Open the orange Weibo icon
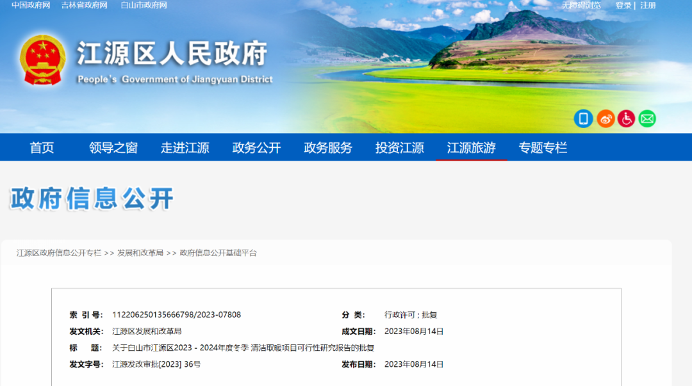Viewport: 692px width, 386px height. click(x=605, y=118)
